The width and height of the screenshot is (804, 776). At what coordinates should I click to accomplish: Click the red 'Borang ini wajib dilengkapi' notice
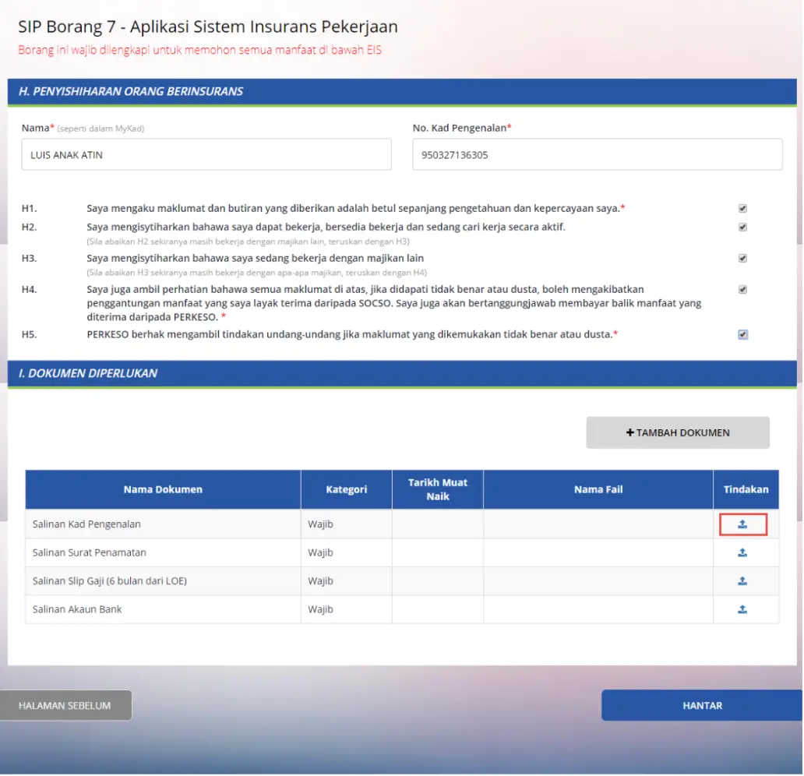[x=199, y=50]
